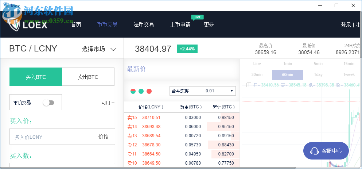Minimize the loex window
362x169 pixels.
click(x=320, y=5)
